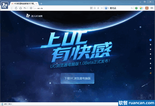Select the first blue page indicator dot
The height and width of the screenshot is (106, 155).
click(151, 40)
